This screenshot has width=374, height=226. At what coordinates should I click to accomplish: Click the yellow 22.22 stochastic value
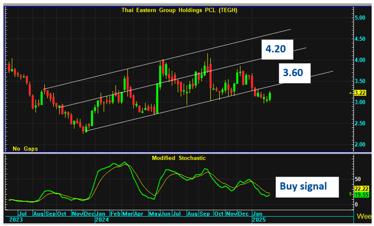(x=362, y=189)
